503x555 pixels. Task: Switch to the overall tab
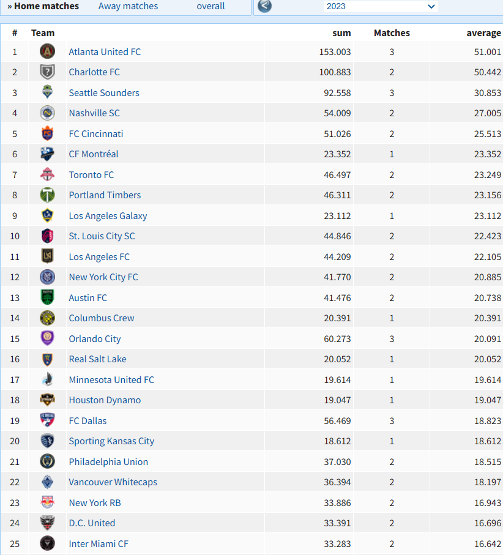click(211, 6)
